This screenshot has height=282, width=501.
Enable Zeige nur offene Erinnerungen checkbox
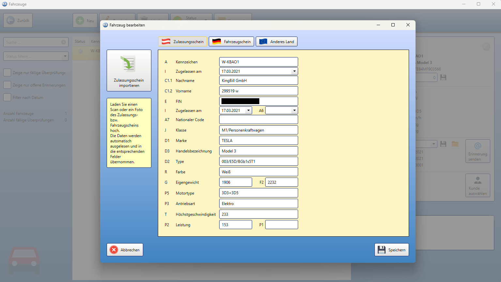pyautogui.click(x=7, y=85)
